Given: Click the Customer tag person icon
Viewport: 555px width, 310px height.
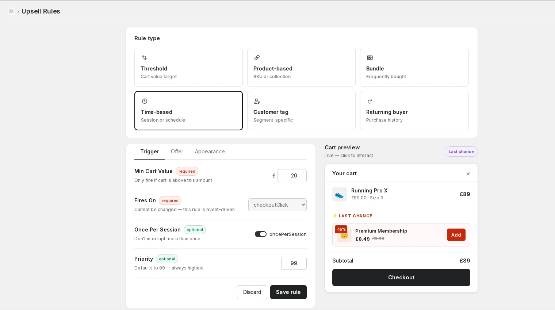Looking at the screenshot, I should click(x=257, y=101).
